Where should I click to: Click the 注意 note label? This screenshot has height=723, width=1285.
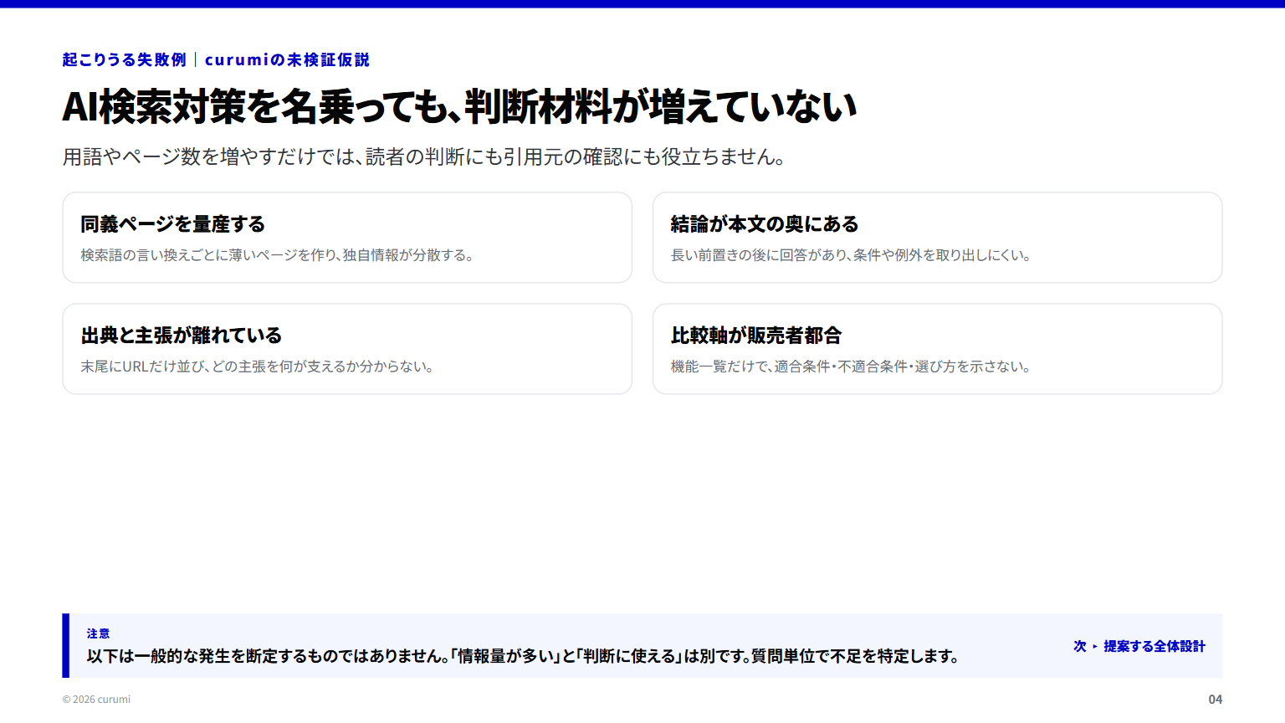tap(98, 633)
